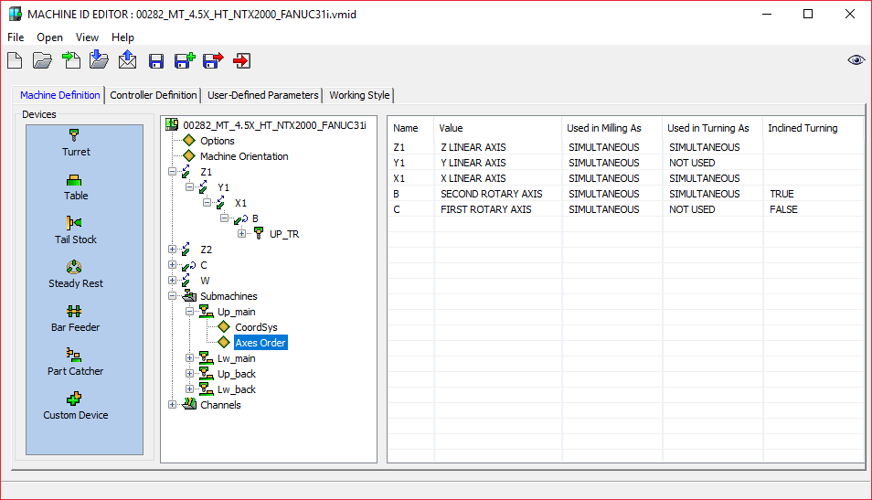Collapse the Up_main submachine node
This screenshot has height=500, width=872.
pos(189,312)
